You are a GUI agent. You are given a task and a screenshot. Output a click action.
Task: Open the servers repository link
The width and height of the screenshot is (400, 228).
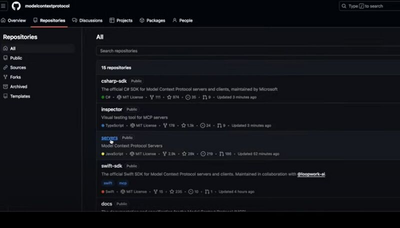coord(109,138)
